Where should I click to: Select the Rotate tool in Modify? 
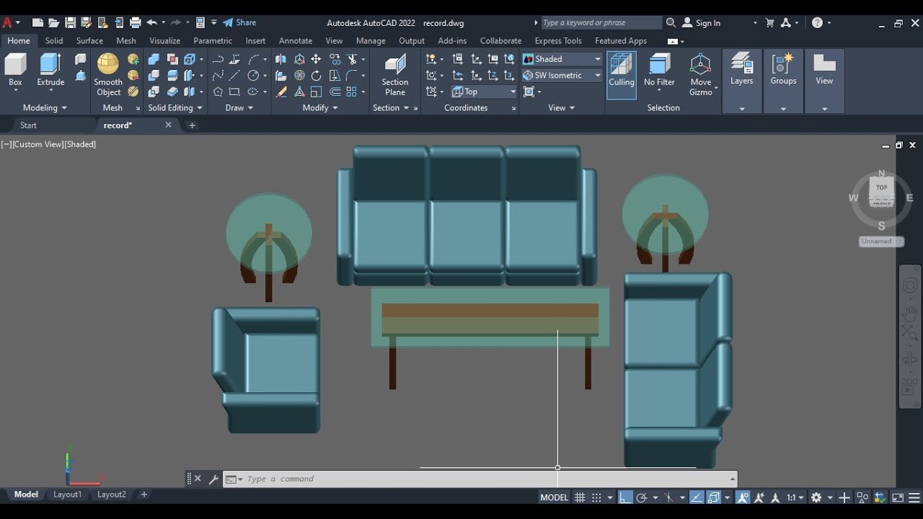(316, 76)
